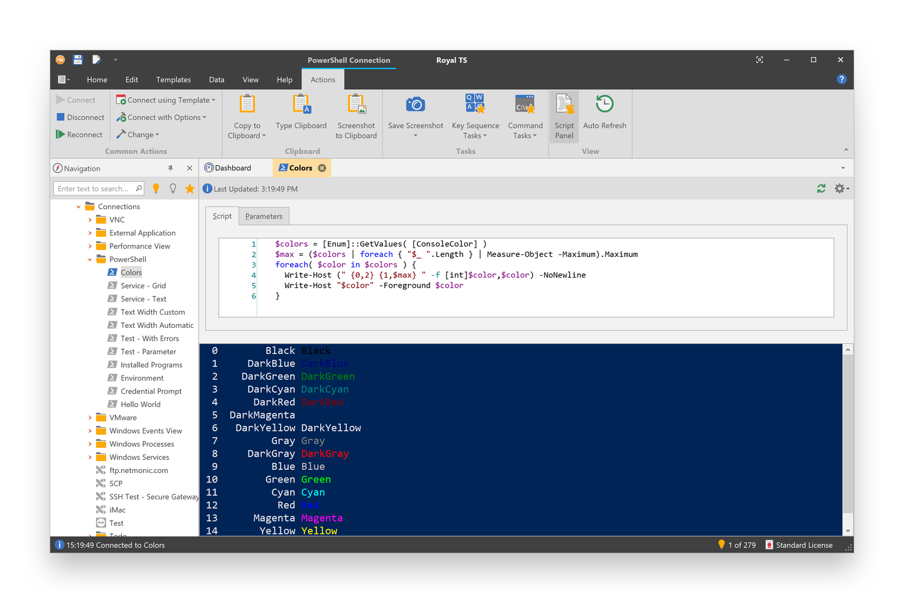
Task: Open the favorites star in Navigation panel
Action: (x=190, y=188)
